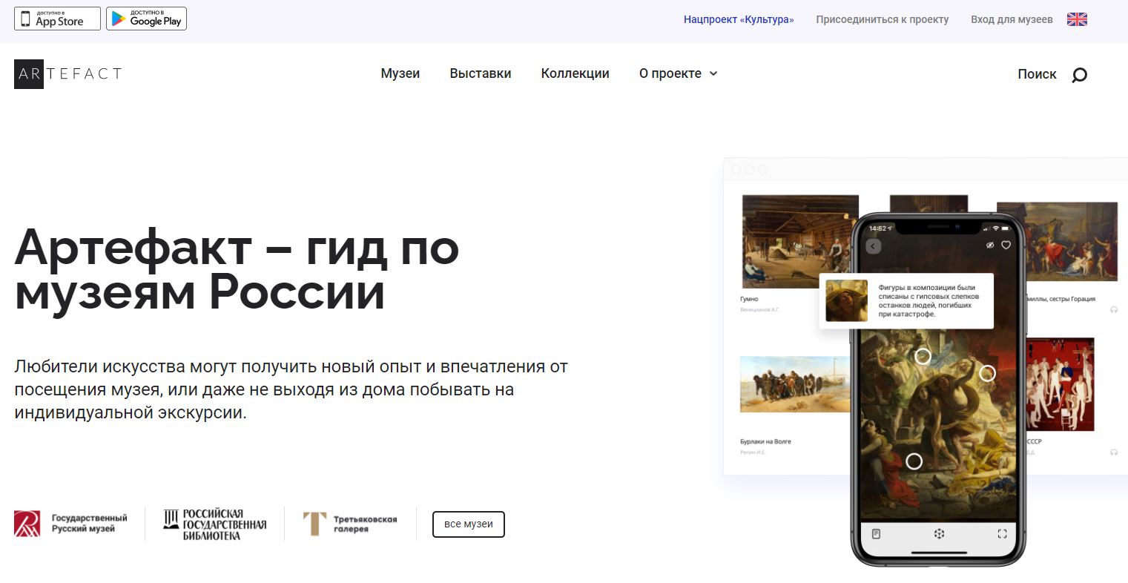
Task: Click the magnifying glass search icon
Action: (x=1080, y=74)
